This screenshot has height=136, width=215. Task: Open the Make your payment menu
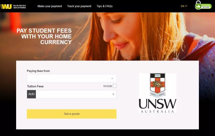coord(50,6)
